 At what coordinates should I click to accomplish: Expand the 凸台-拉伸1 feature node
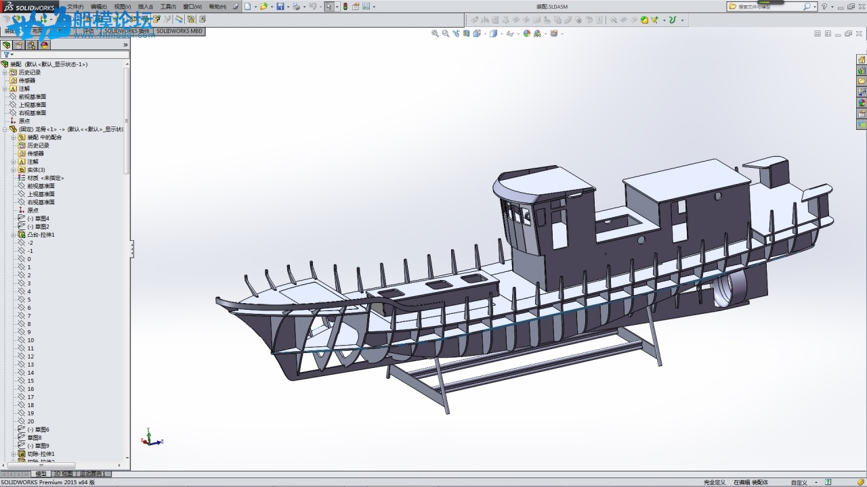click(x=14, y=235)
